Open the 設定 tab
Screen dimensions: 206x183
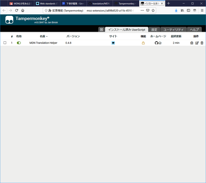pyautogui.click(x=154, y=30)
